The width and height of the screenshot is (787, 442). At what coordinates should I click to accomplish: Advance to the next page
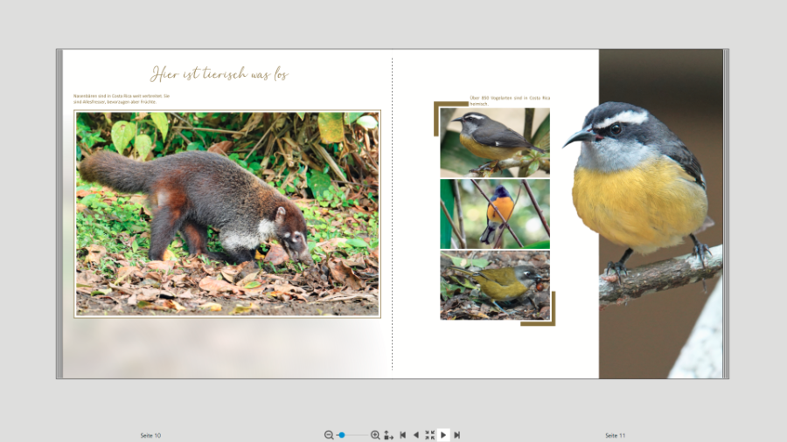pyautogui.click(x=443, y=435)
